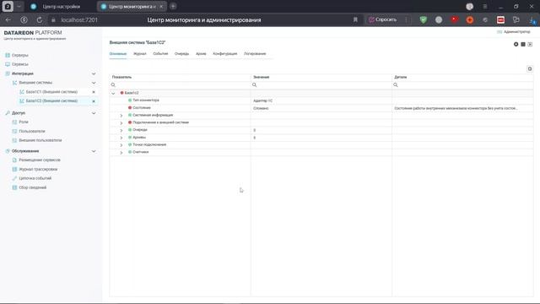Click the Спросить button in browser toolbar
Image resolution: width=540 pixels, height=304 pixels.
coord(382,19)
